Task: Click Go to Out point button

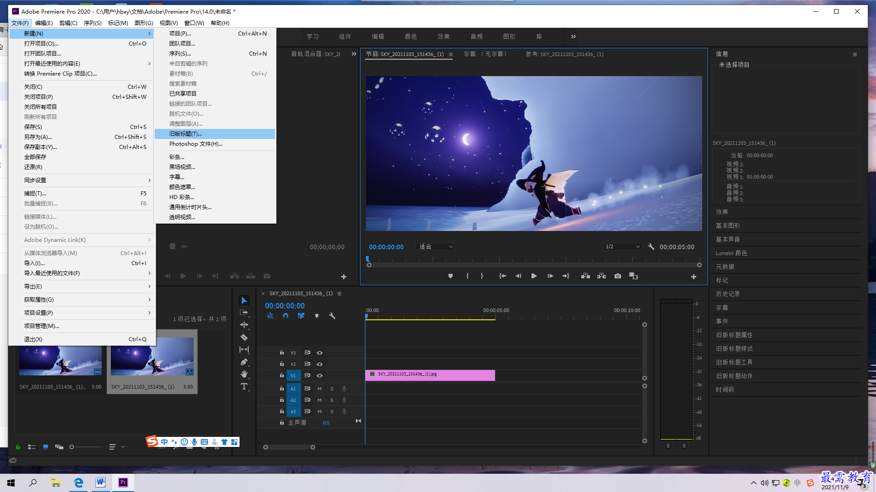Action: click(566, 276)
